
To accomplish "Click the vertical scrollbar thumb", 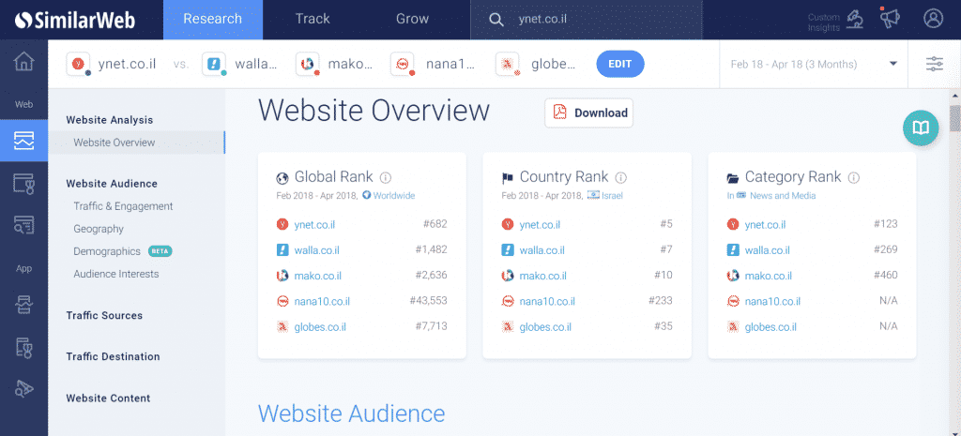I will point(954,118).
